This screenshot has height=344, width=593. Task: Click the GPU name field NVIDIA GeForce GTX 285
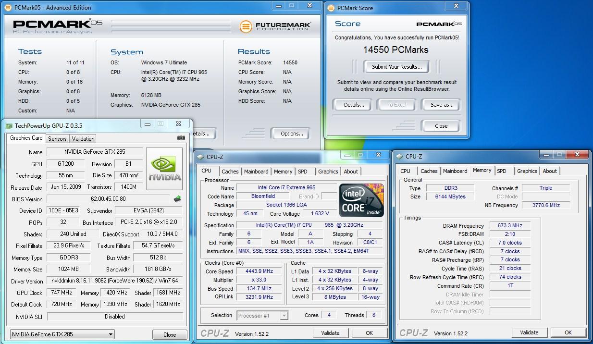(x=95, y=152)
